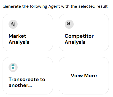Image resolution: width=113 pixels, height=97 pixels.
Task: Click the "Competitor Analysis" title text
Action: [79, 39]
